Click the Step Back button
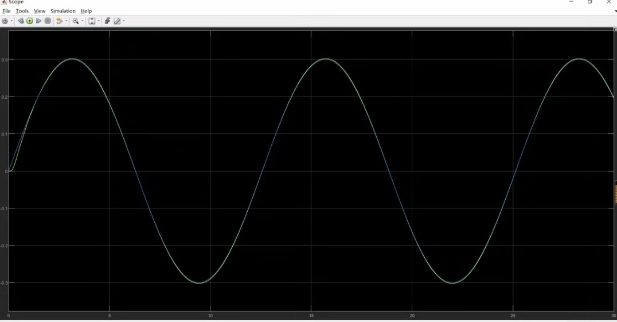 pos(21,21)
